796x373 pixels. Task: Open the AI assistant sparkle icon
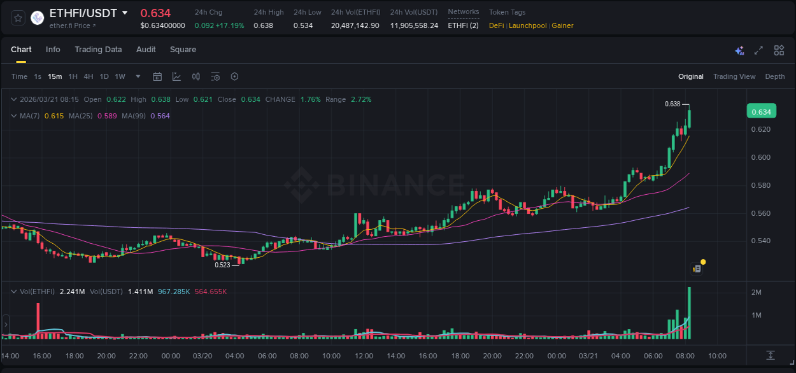click(x=739, y=50)
